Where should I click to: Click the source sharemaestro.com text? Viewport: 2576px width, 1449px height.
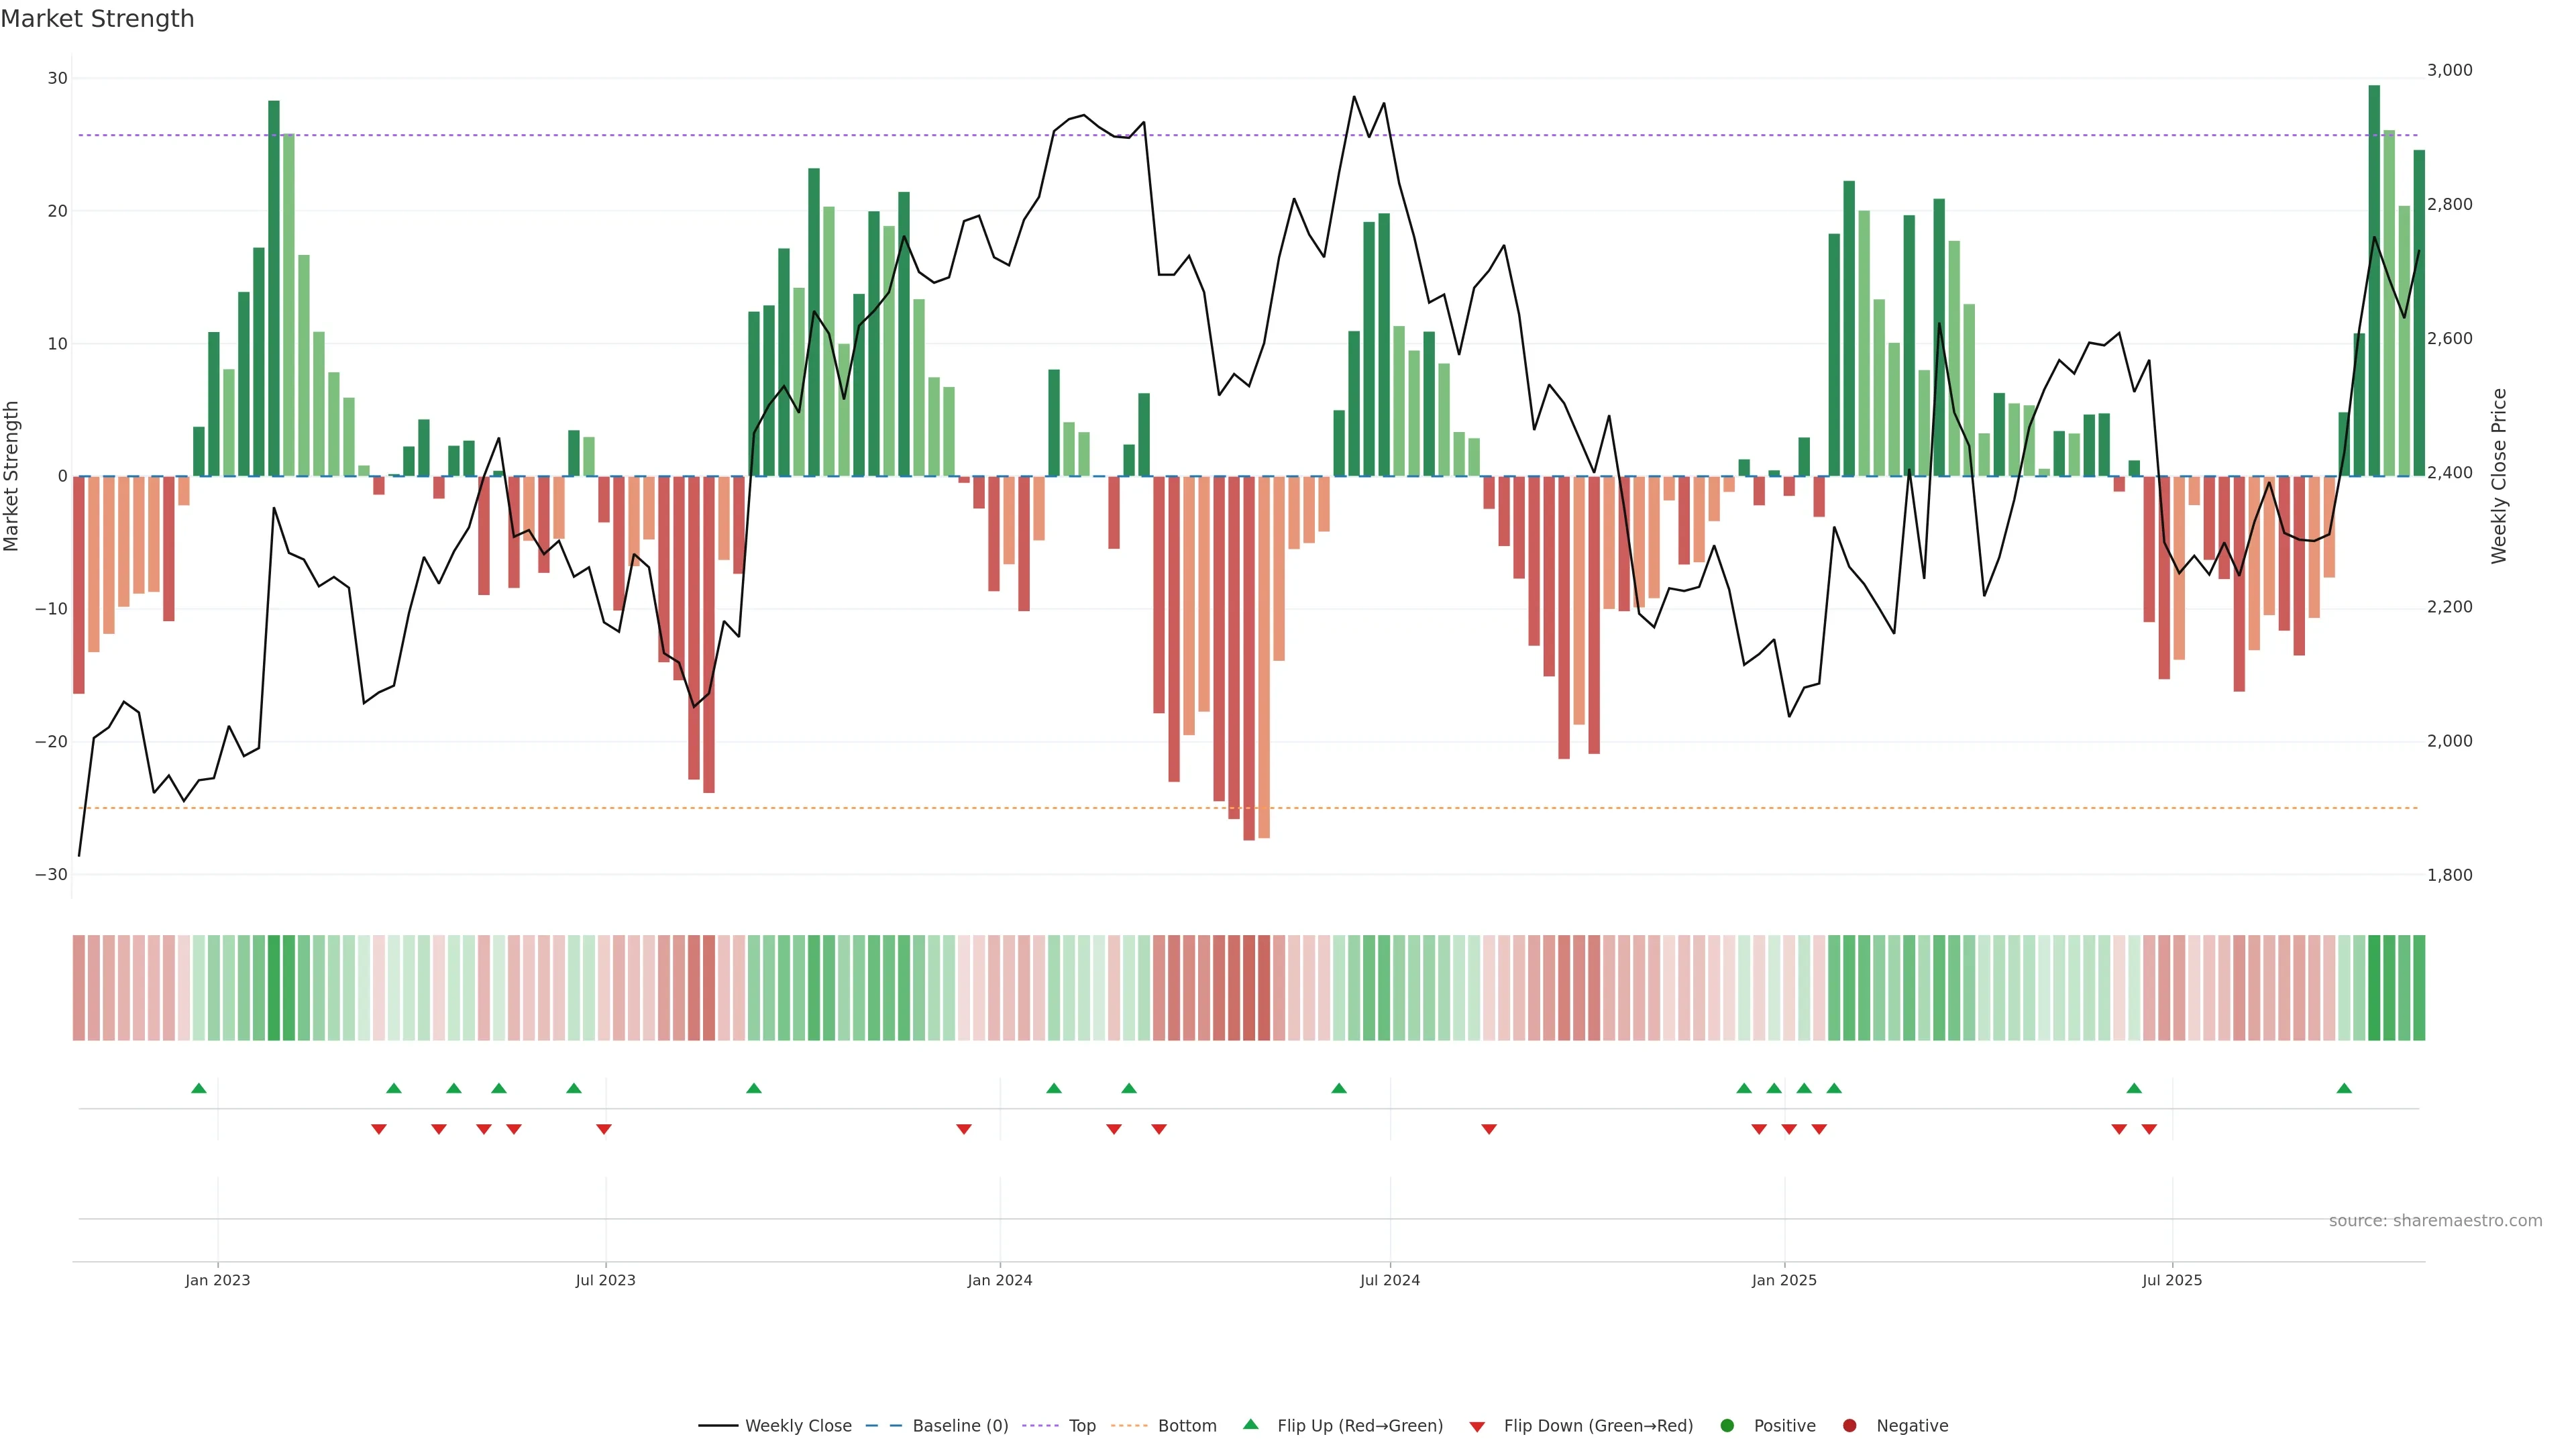[x=2435, y=1221]
